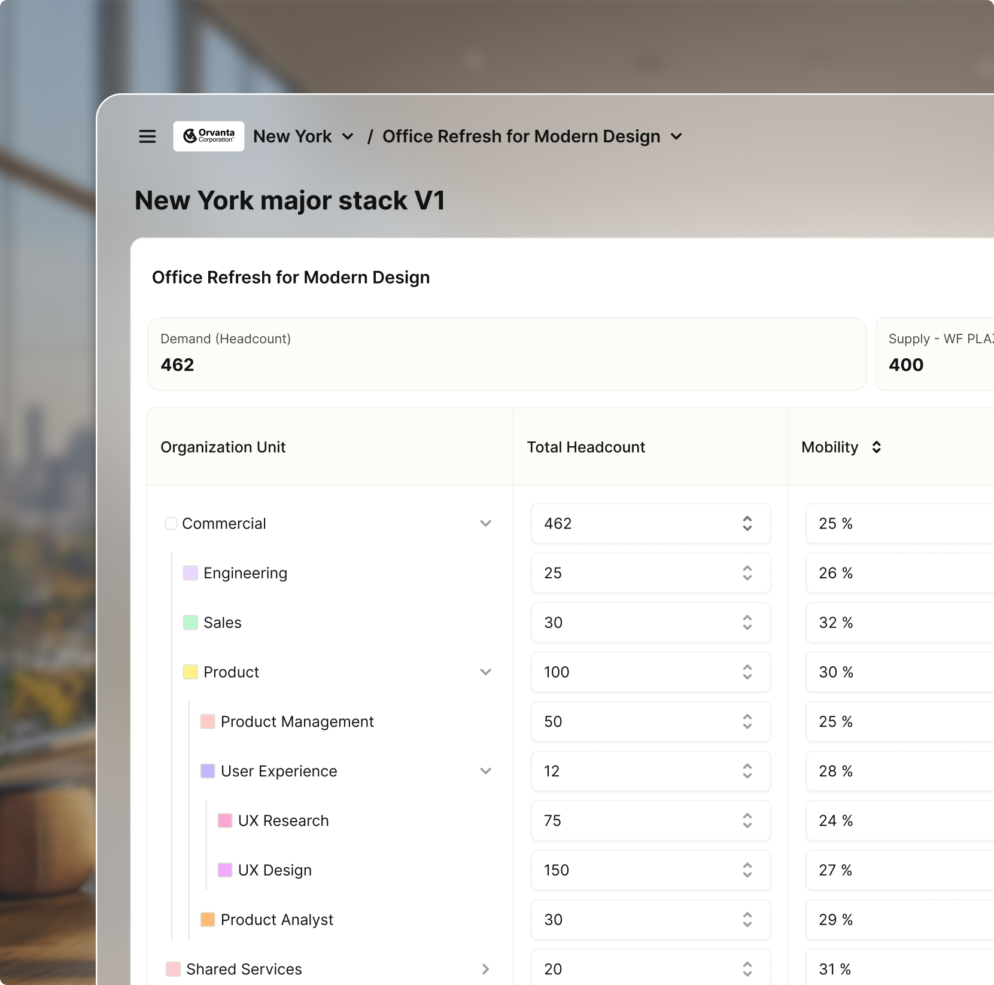Screen dimensions: 994x985
Task: Click the Product Analyst orange swatch
Action: coord(208,920)
